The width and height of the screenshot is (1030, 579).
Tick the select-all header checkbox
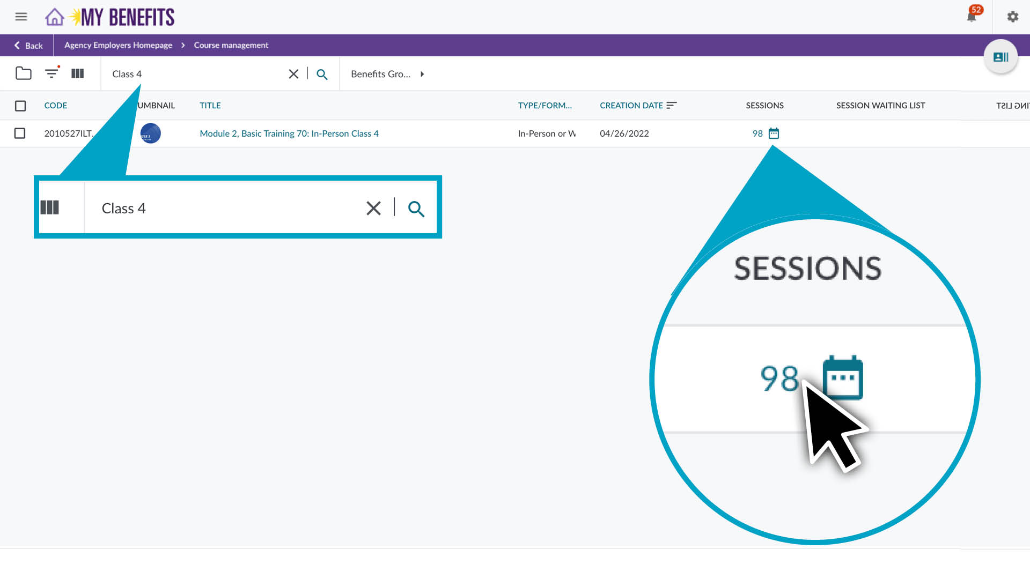pyautogui.click(x=20, y=106)
